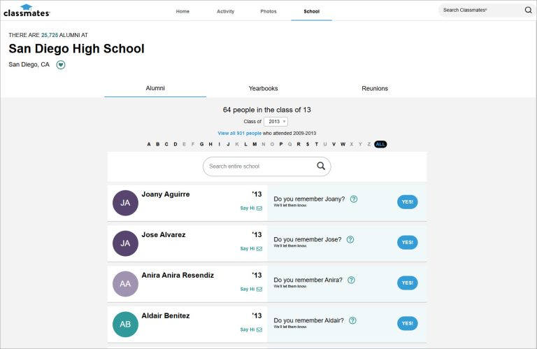The width and height of the screenshot is (537, 349).
Task: Click AB avatar for Aldair Benitez
Action: [125, 324]
